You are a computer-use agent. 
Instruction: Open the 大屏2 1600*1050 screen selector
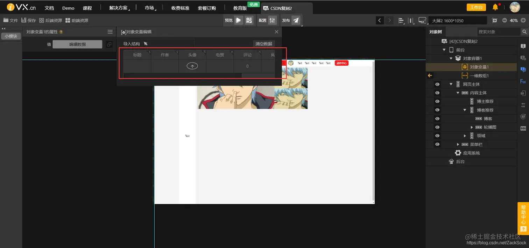point(457,20)
